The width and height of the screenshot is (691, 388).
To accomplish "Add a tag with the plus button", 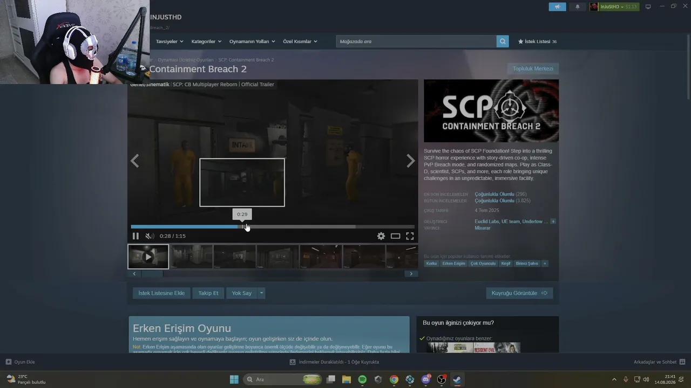I will coord(545,264).
